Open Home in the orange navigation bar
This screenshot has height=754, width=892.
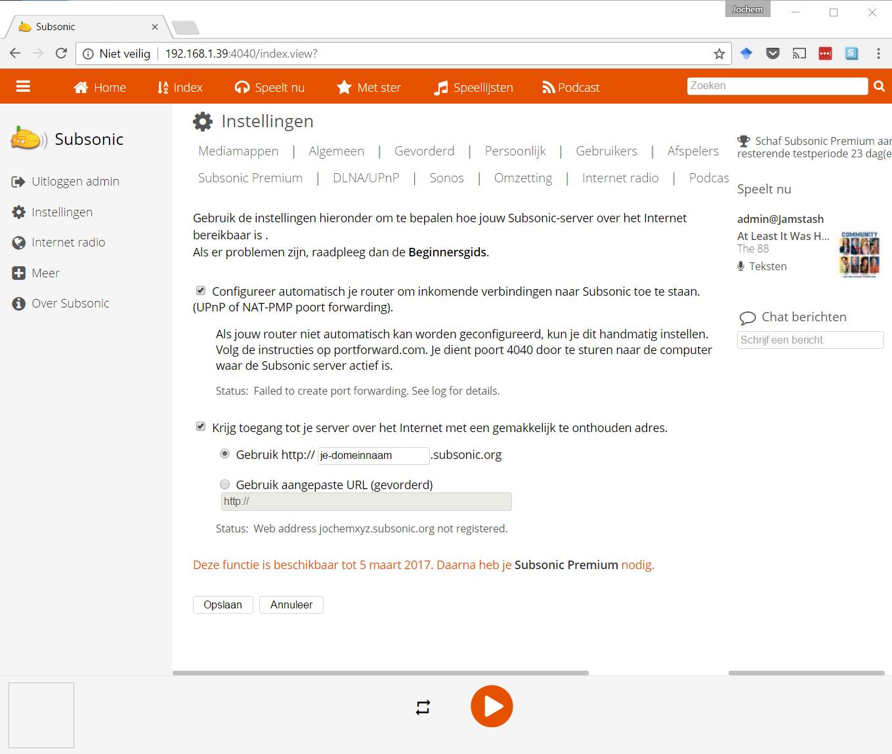(x=100, y=87)
